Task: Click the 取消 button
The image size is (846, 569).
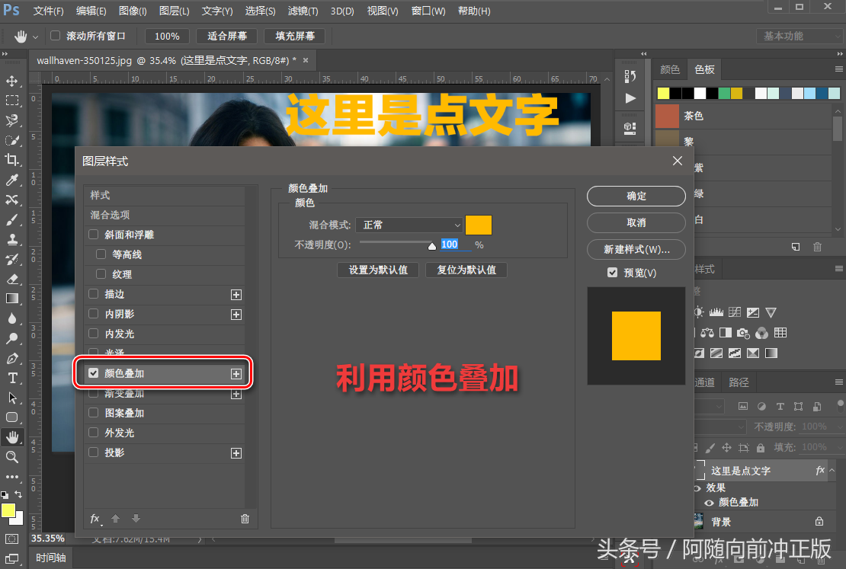Action: coord(636,222)
